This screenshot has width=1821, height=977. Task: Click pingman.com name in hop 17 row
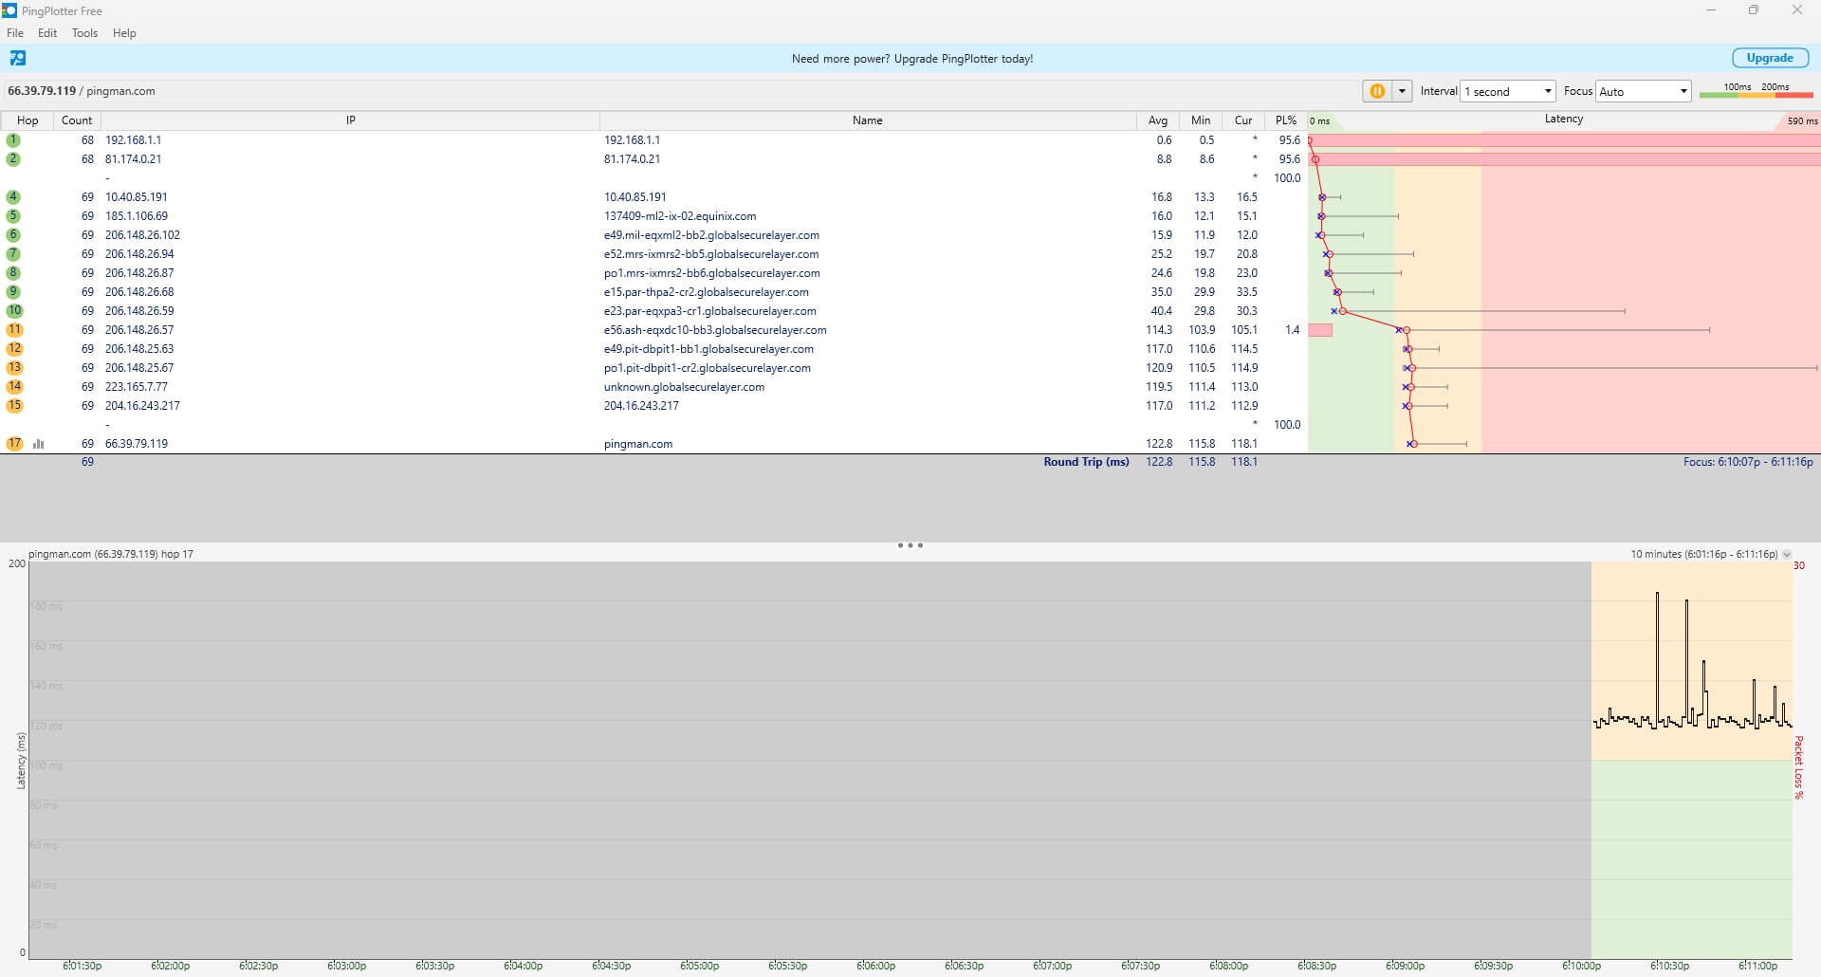[638, 444]
